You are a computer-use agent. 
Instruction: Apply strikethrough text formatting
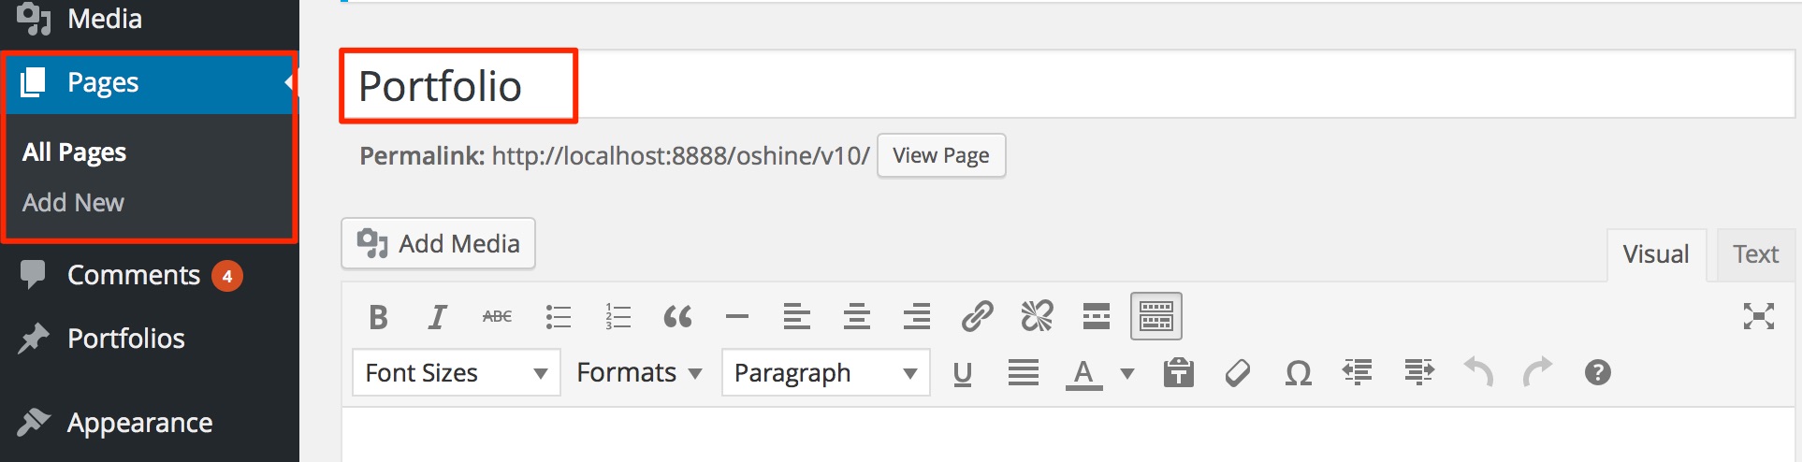click(497, 318)
